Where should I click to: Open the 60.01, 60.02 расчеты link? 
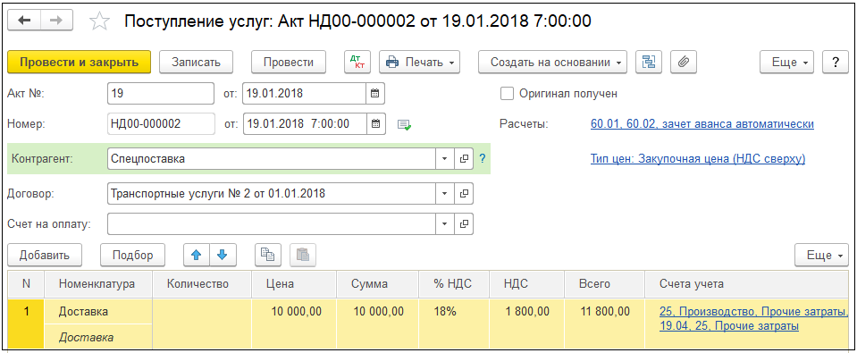point(702,124)
